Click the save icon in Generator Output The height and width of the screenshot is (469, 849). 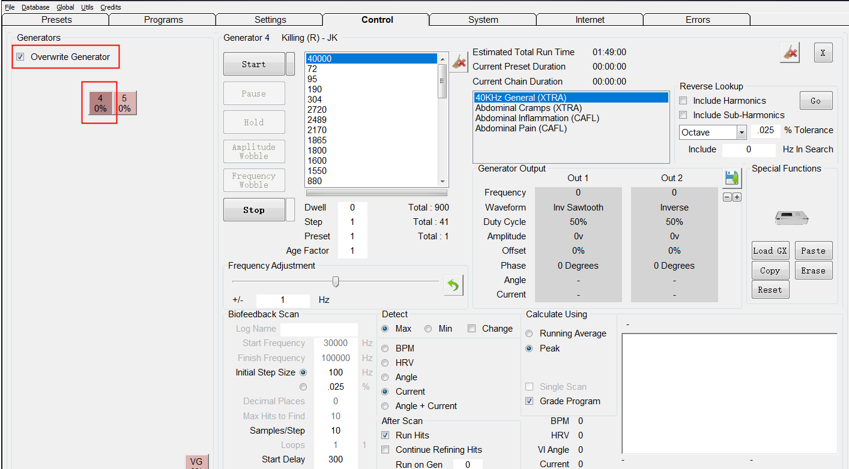tap(731, 178)
